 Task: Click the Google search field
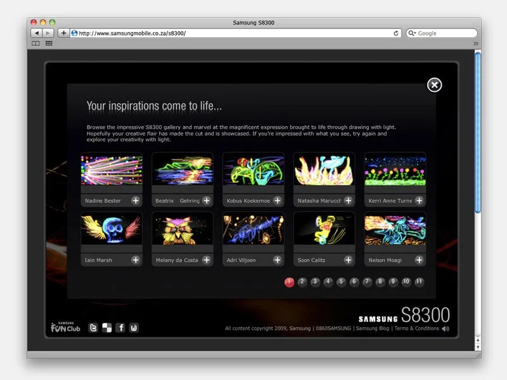click(x=441, y=34)
